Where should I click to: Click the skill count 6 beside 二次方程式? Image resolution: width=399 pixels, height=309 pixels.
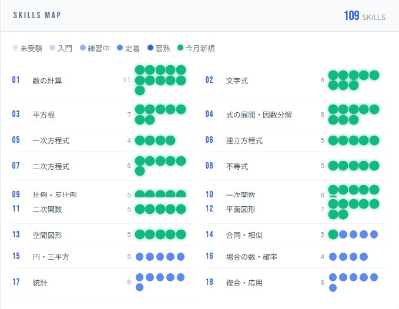pyautogui.click(x=129, y=166)
